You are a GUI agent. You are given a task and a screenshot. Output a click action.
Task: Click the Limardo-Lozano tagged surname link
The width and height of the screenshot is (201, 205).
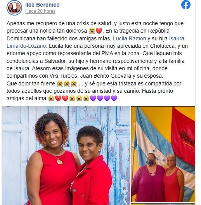coord(26,46)
